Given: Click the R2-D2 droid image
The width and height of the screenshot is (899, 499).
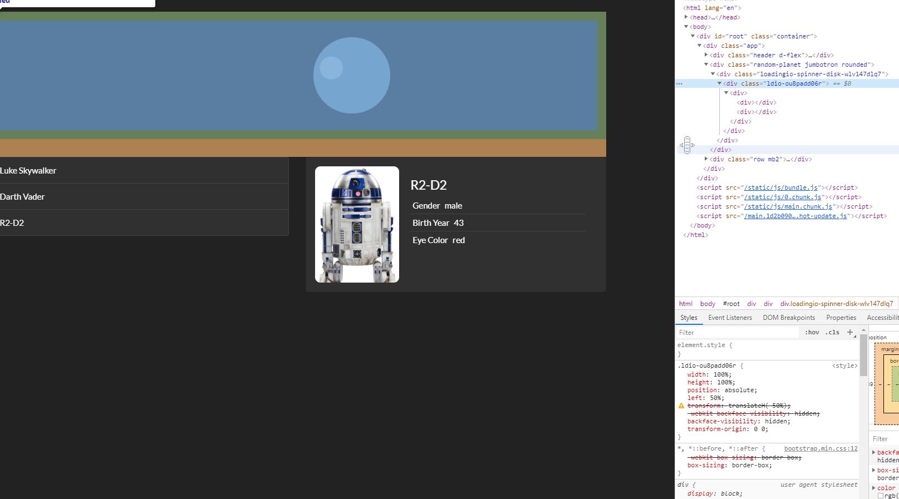Looking at the screenshot, I should (x=357, y=224).
